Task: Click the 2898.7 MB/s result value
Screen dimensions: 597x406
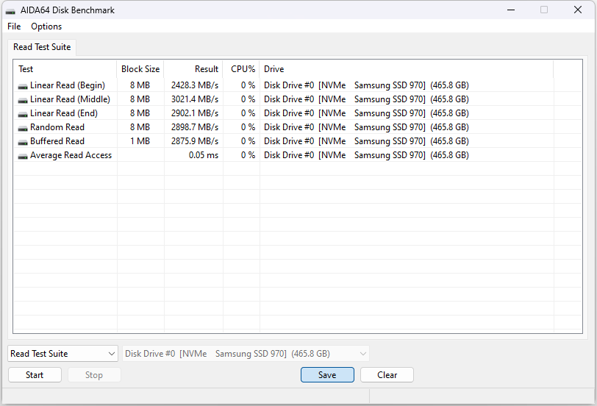Action: (x=195, y=127)
